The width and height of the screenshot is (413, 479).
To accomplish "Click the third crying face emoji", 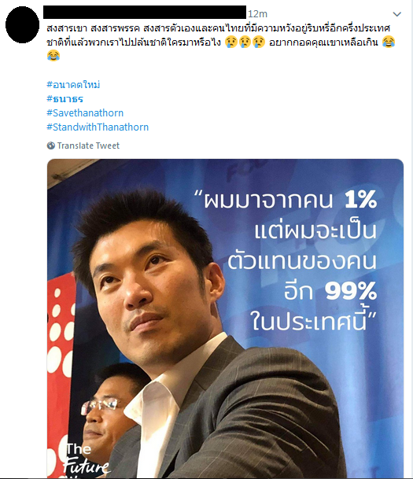I will coord(259,42).
